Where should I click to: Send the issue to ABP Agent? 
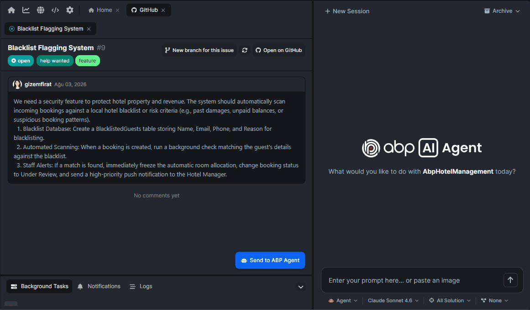point(270,260)
